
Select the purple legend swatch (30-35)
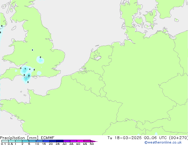[x=67, y=141]
